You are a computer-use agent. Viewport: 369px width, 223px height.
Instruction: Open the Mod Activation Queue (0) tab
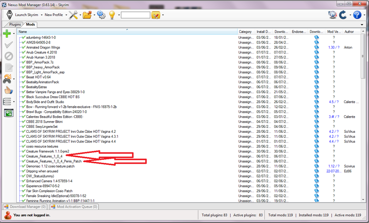point(74,207)
